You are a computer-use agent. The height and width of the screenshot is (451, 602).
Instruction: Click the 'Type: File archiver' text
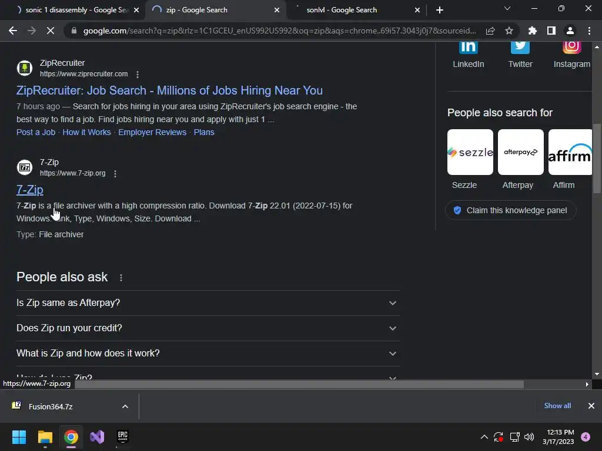(x=50, y=234)
